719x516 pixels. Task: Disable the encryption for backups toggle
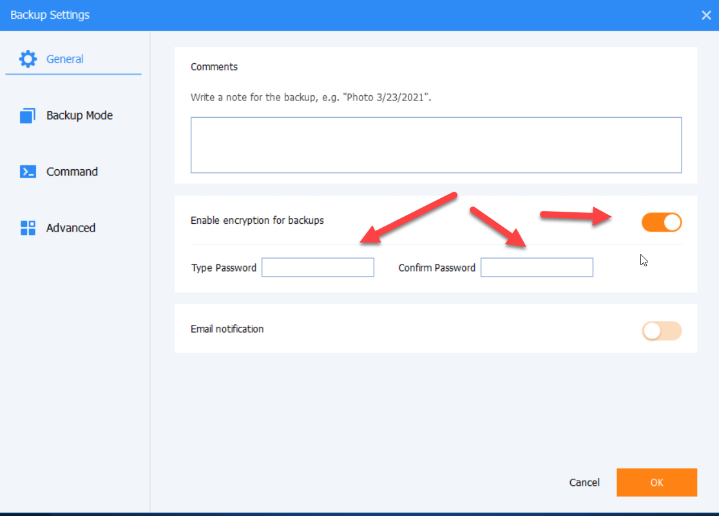[661, 223]
